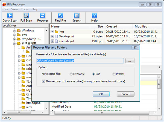Viewport: 164px width, 122px height.
Task: Open the View menu
Action: coord(14,9)
